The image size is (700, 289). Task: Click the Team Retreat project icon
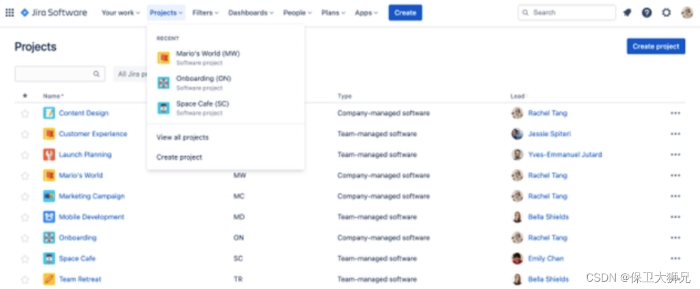[x=49, y=279]
